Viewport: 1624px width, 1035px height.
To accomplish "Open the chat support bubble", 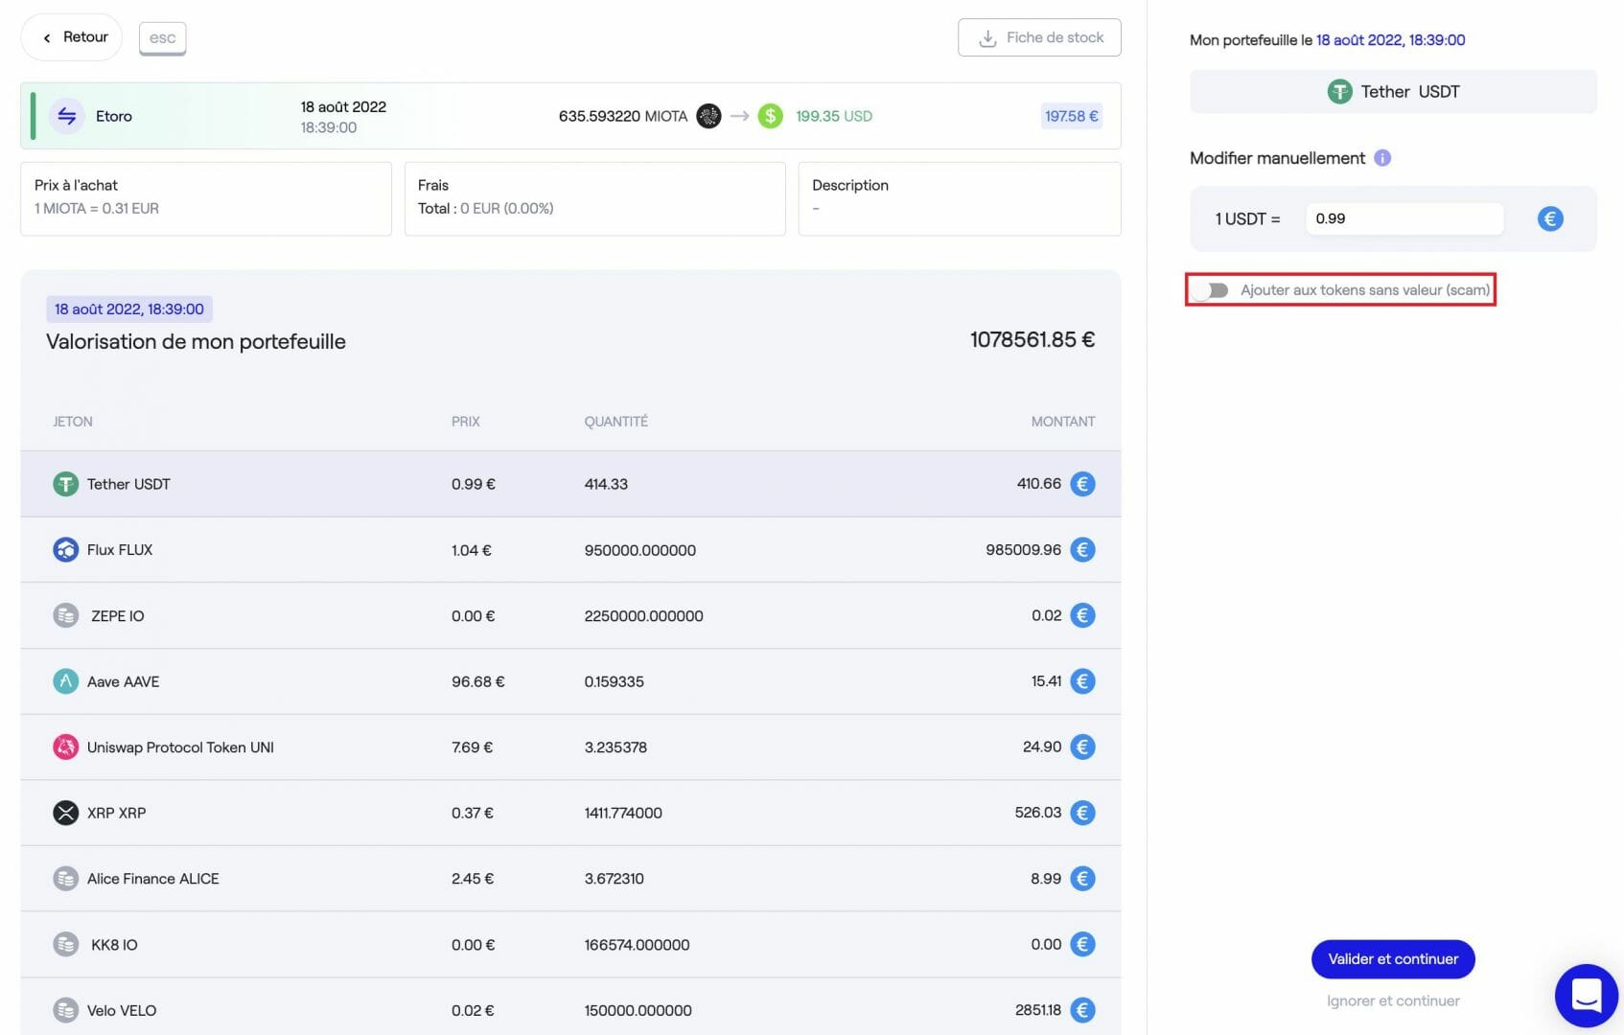I will tap(1587, 996).
